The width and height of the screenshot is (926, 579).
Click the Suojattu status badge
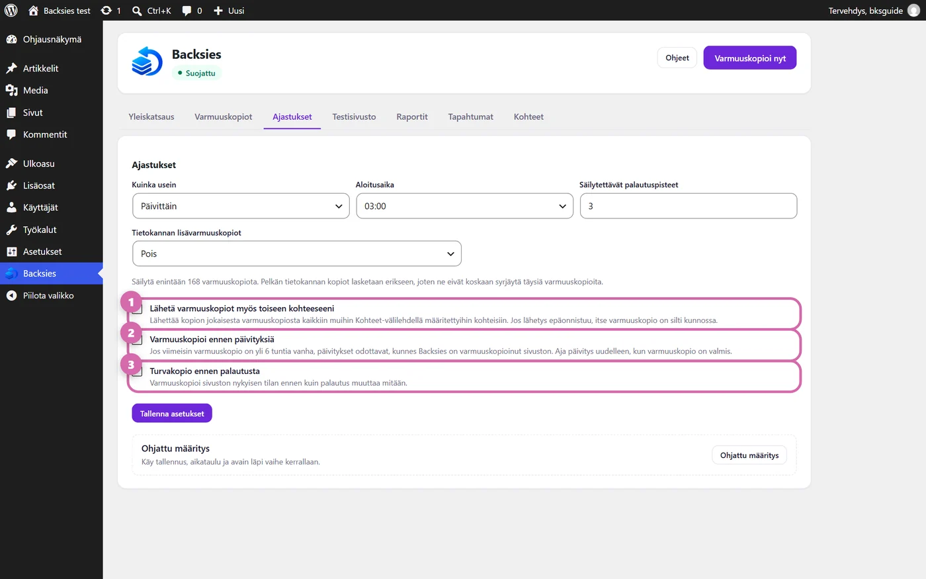click(x=196, y=73)
